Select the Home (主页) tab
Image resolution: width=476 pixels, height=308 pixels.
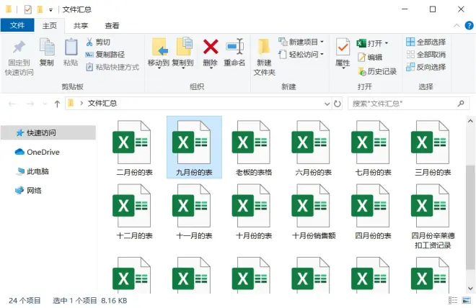pos(50,25)
